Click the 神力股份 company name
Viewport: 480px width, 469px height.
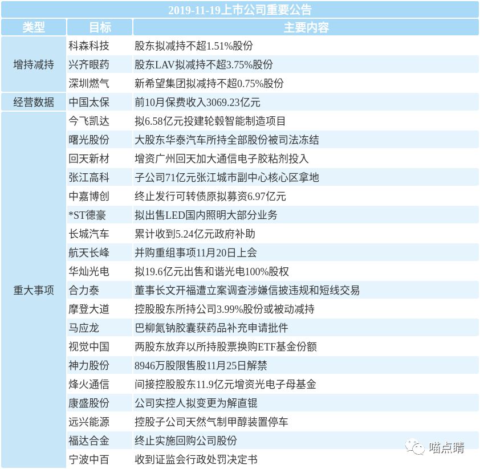89,366
